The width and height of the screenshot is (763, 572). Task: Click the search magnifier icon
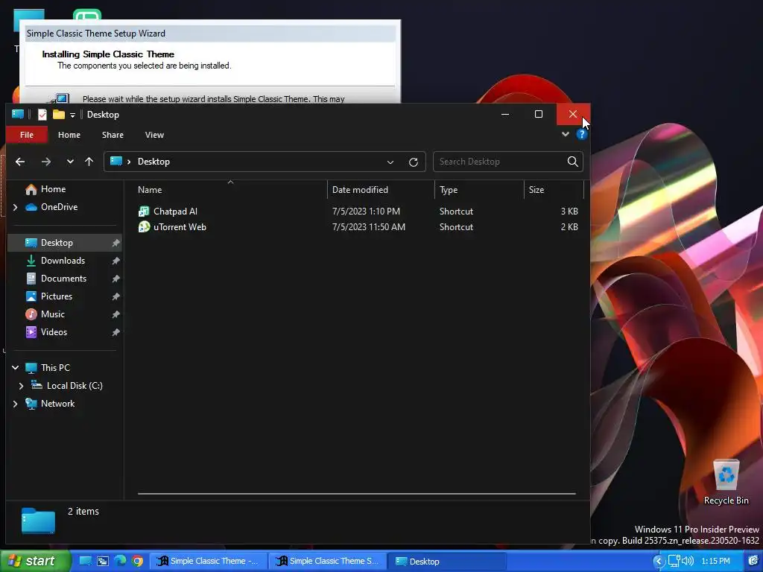click(573, 162)
